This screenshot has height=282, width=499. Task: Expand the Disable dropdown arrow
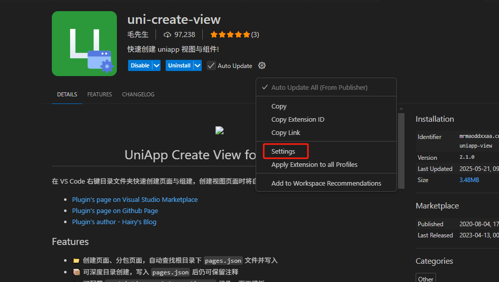157,65
